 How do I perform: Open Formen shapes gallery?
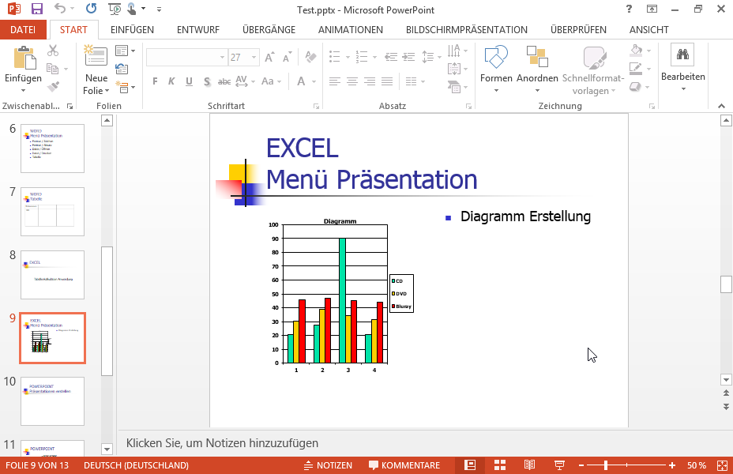click(496, 69)
